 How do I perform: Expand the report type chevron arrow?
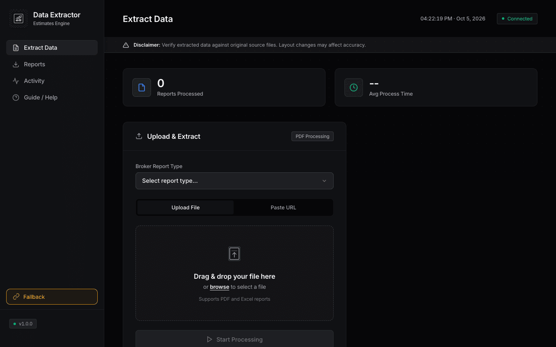324,181
